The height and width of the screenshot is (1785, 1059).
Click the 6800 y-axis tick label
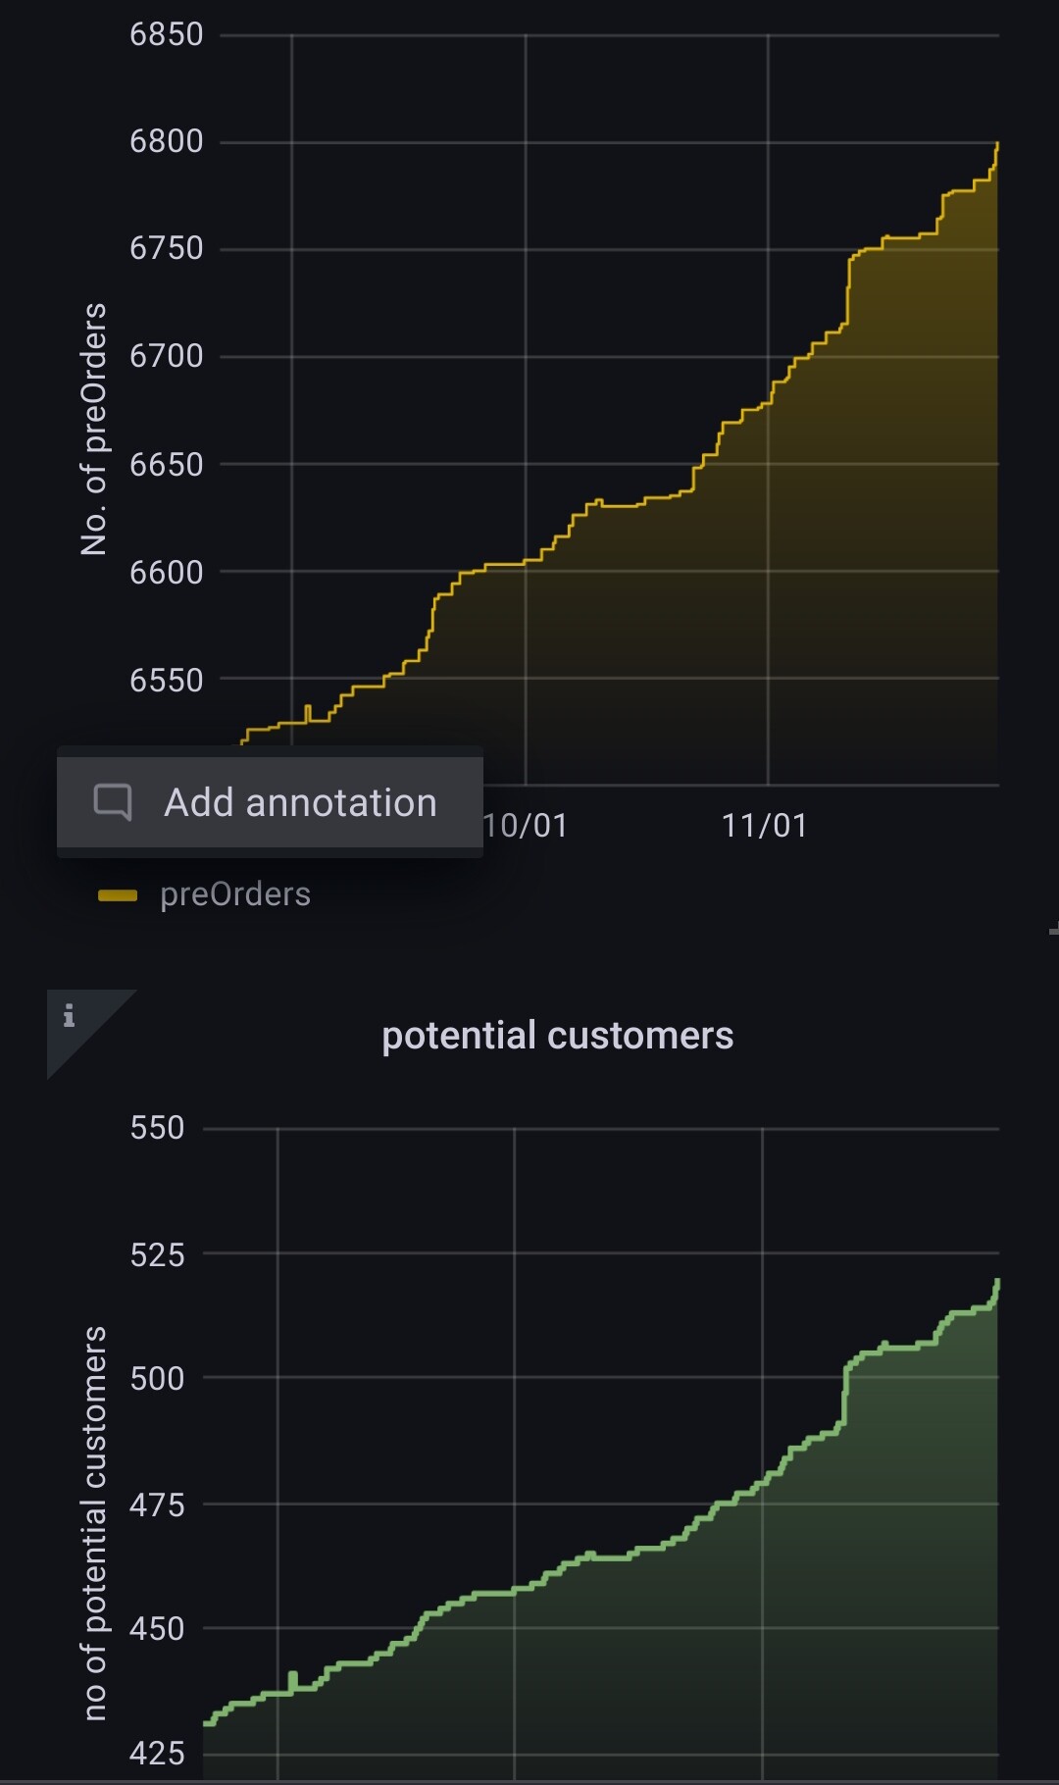pos(167,141)
